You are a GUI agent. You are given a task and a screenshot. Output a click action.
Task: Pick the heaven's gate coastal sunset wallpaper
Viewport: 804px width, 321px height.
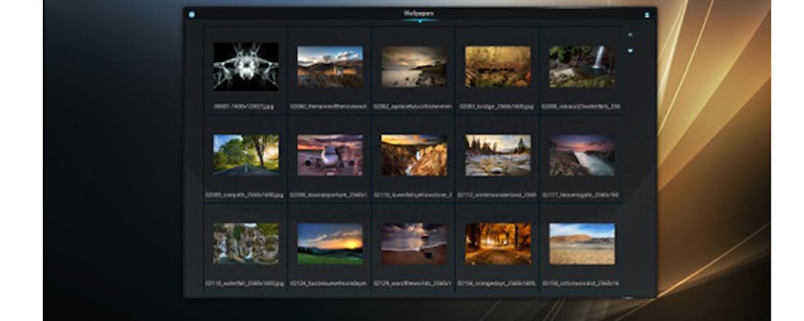(582, 155)
